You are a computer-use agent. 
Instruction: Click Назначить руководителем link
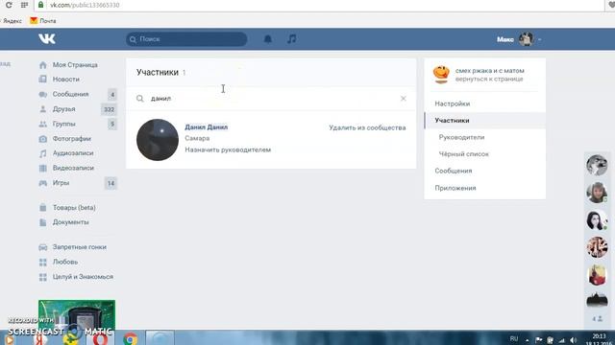click(228, 149)
